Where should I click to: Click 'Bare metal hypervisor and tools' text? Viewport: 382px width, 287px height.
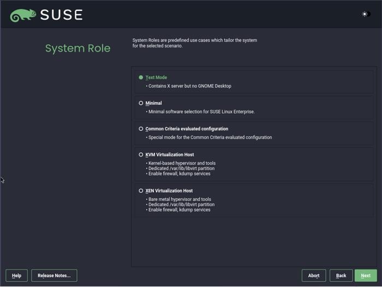[180, 199]
